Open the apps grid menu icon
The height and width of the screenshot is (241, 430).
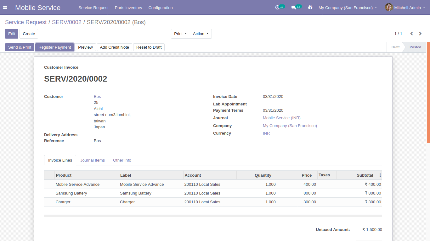coord(5,8)
